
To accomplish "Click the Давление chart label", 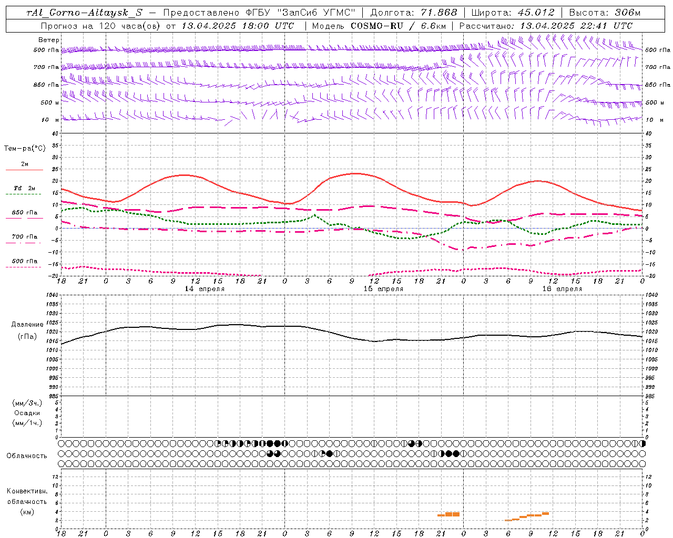I will [x=27, y=325].
